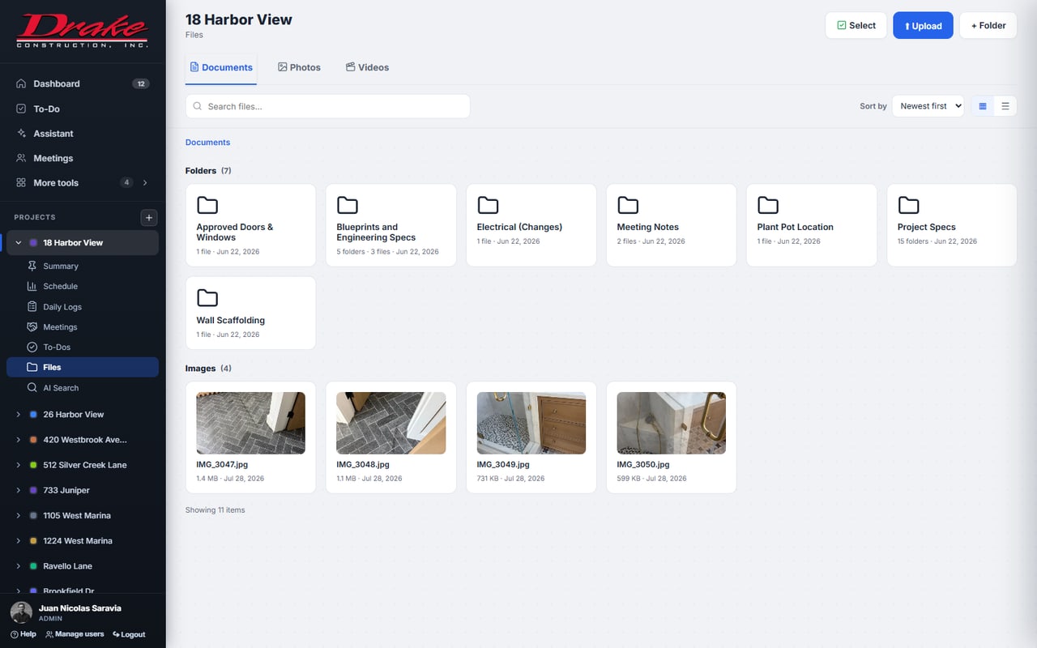
Task: Open the IMG_3047.jpg thumbnail
Action: [x=251, y=423]
